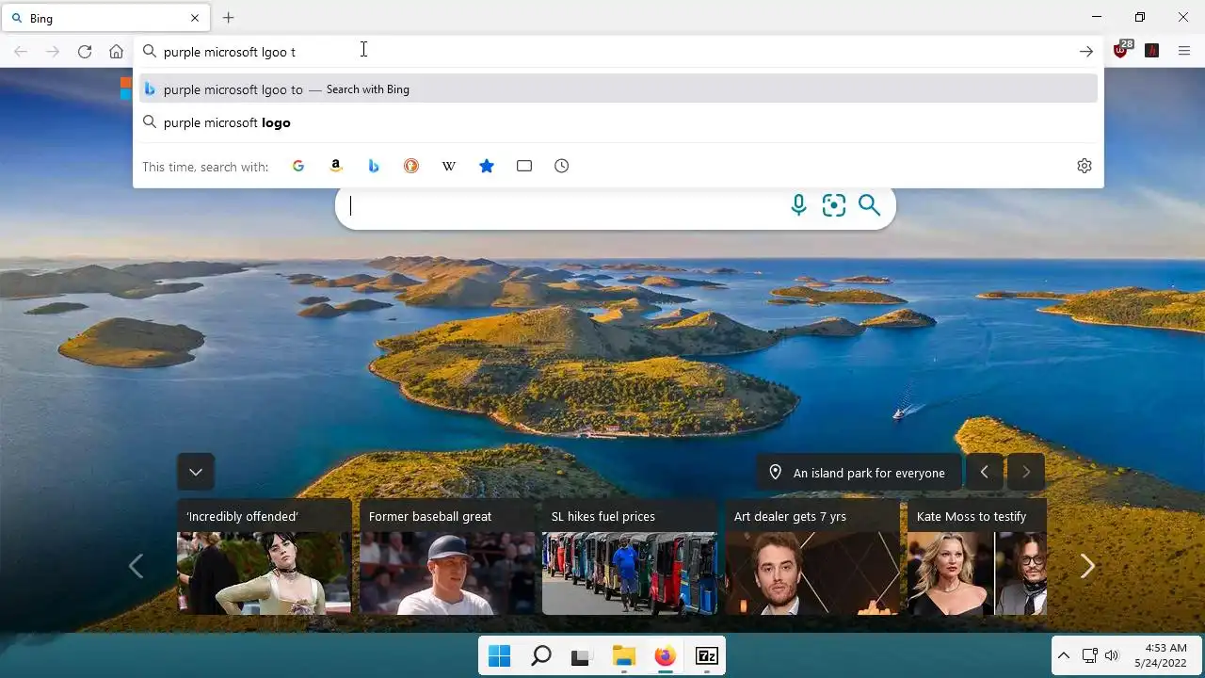Open 'An island park for everyone' info
Screen dimensions: 1205x678
click(859, 473)
